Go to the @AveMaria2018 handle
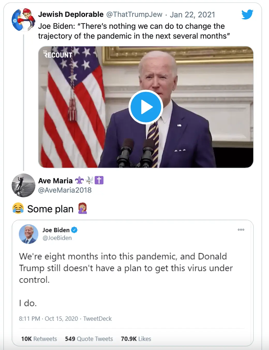This screenshot has height=350, width=269. point(65,190)
